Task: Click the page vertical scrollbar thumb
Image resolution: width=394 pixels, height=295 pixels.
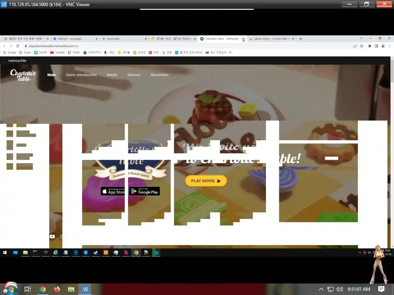Action: 392,71
